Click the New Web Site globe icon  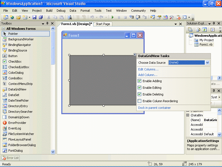click(12, 17)
